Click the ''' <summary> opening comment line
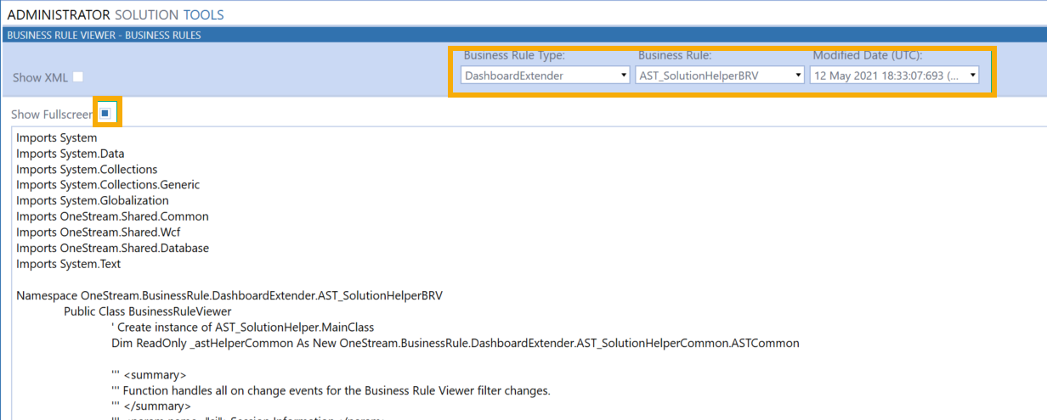The width and height of the screenshot is (1047, 420). tap(149, 375)
